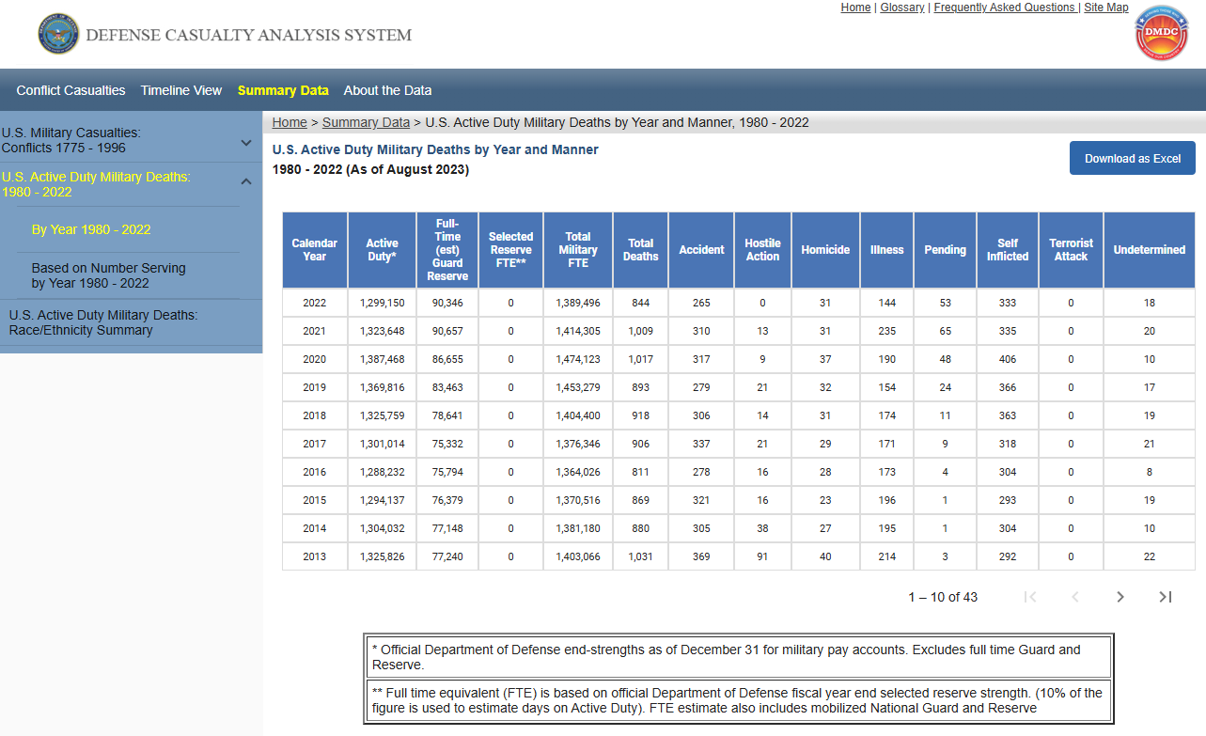Go to the next page of results

click(1120, 597)
